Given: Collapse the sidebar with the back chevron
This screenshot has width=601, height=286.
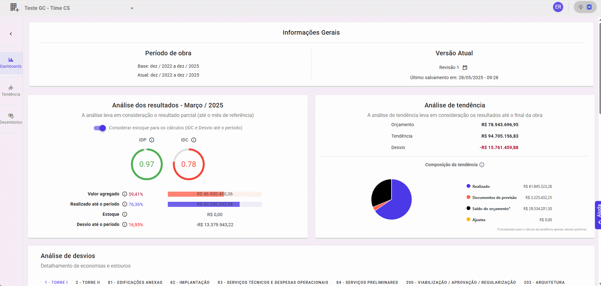Looking at the screenshot, I should (x=11, y=34).
